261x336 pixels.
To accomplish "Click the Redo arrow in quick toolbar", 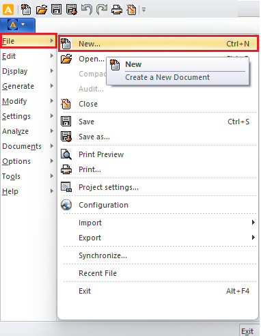I will click(x=102, y=10).
